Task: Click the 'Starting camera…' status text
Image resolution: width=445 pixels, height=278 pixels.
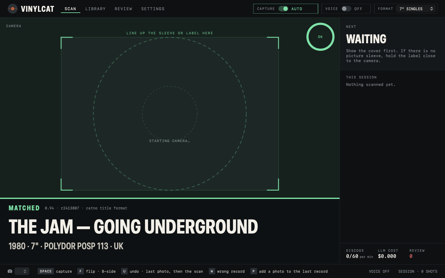Action: [170, 141]
